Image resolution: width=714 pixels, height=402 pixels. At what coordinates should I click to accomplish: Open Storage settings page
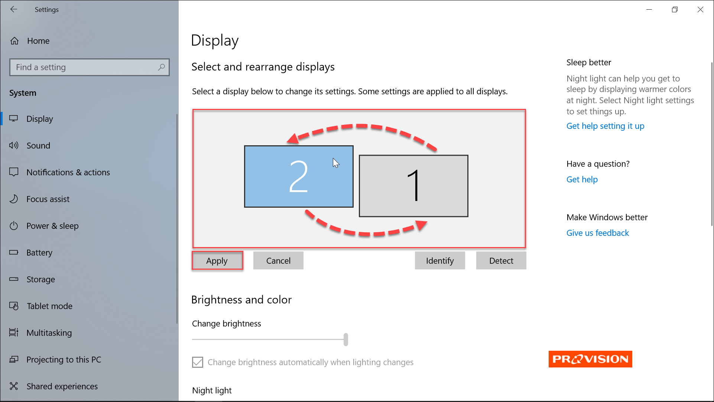point(40,279)
